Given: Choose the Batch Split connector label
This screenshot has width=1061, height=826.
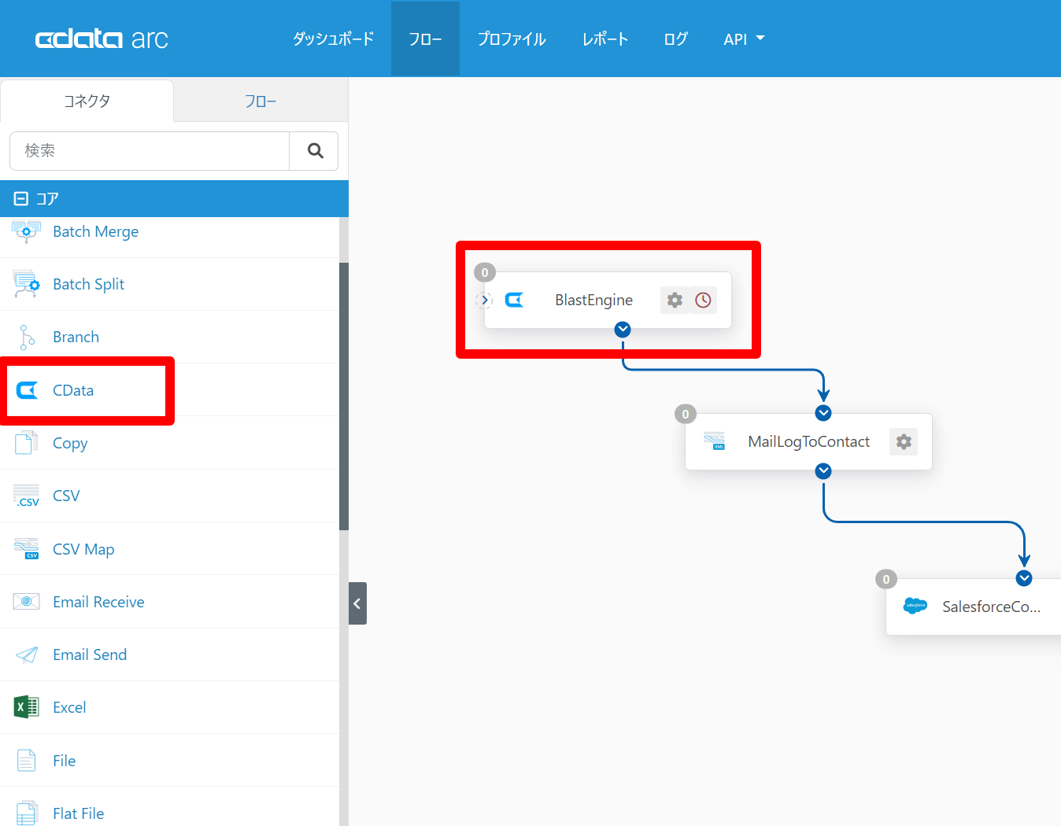Looking at the screenshot, I should (x=88, y=284).
